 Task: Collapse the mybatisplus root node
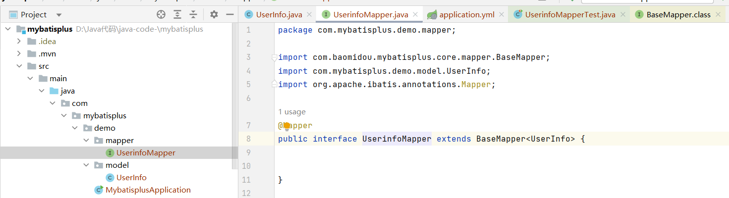(8, 29)
